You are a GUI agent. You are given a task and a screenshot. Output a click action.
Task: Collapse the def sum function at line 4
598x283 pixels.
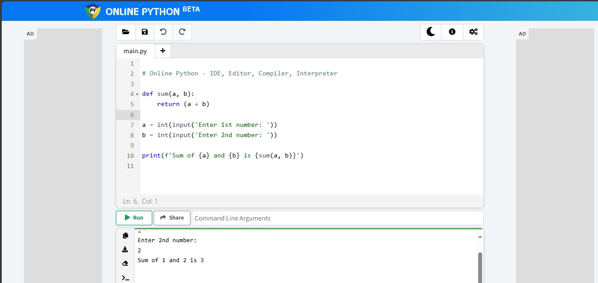point(137,94)
